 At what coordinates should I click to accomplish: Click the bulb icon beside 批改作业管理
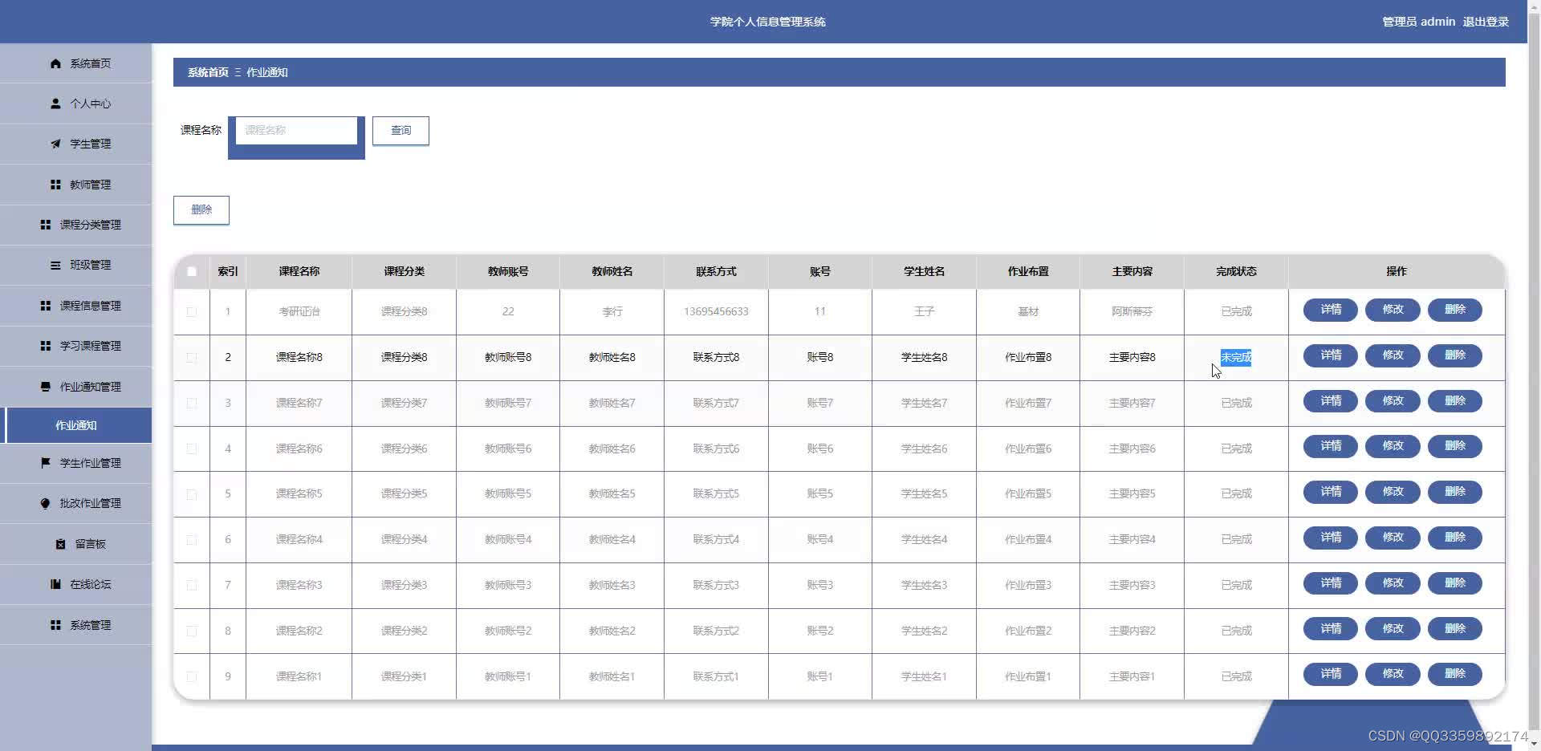(x=46, y=503)
